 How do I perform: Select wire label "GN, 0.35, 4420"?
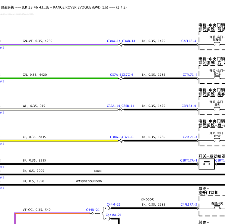pos(35,75)
